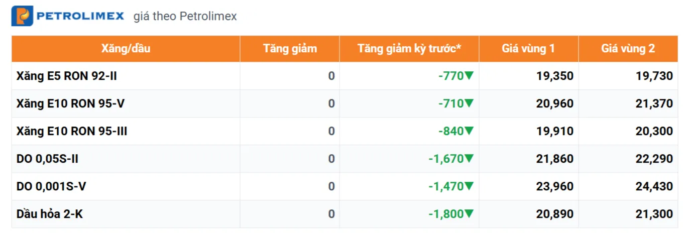Click the 'Tăng giảm kỳ trước*' header
This screenshot has width=688, height=237.
coord(409,49)
